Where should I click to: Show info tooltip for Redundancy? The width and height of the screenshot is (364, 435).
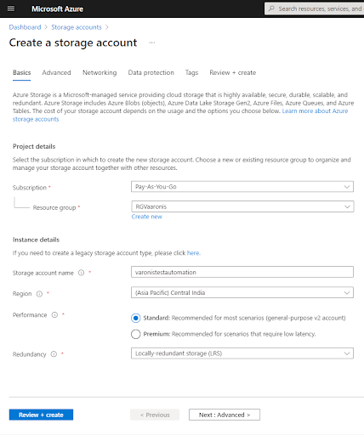[54, 354]
